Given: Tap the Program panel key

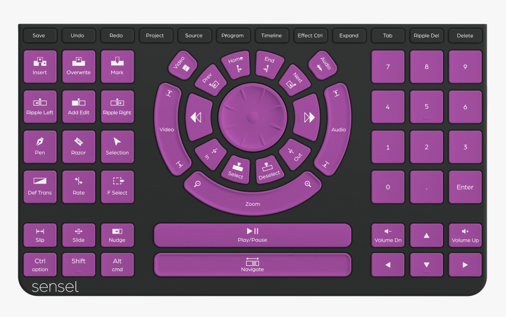Looking at the screenshot, I should tap(233, 35).
